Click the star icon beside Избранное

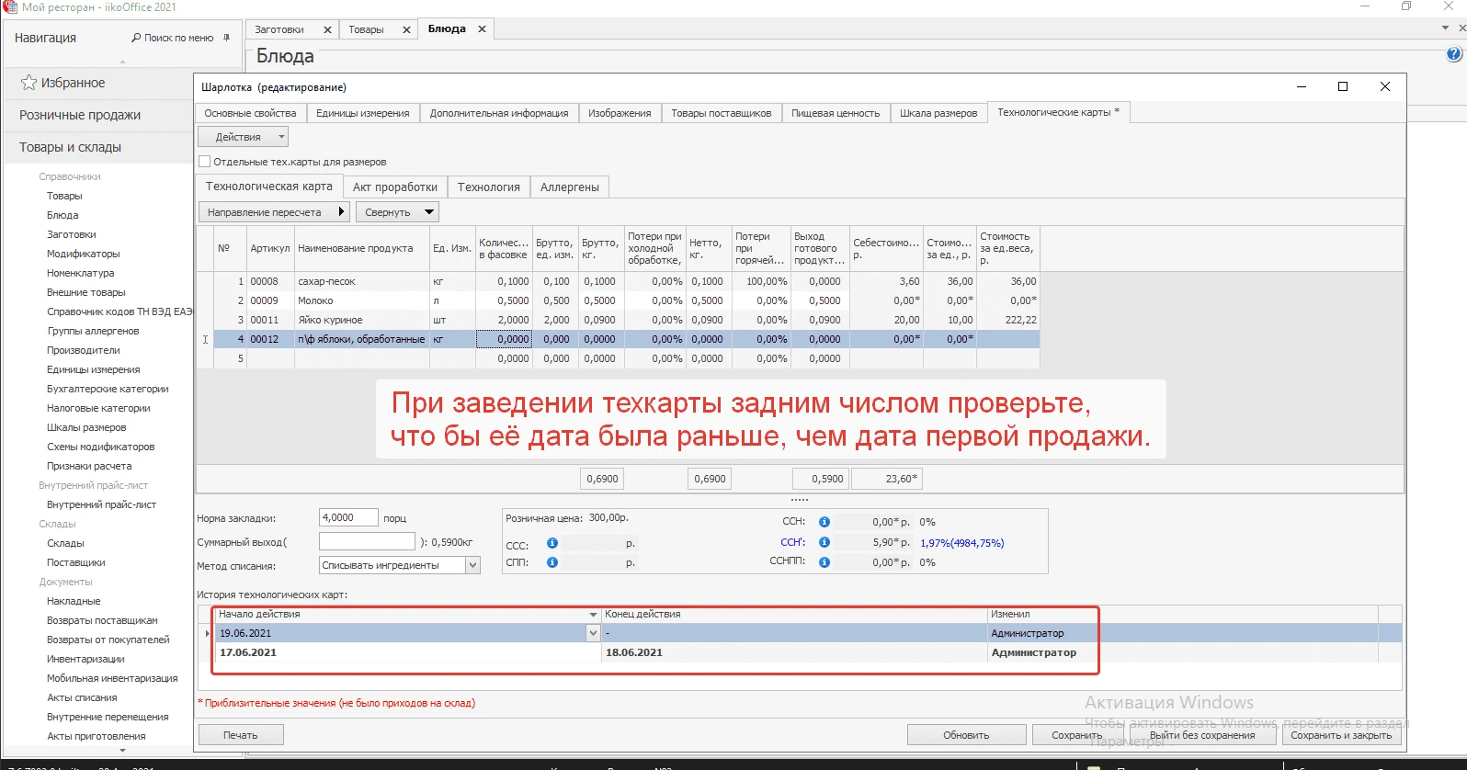pos(28,83)
